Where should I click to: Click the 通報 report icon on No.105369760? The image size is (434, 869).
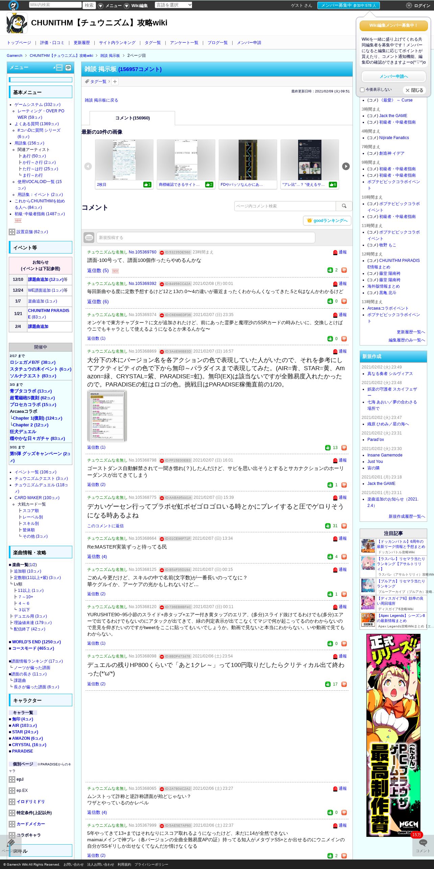(x=335, y=252)
